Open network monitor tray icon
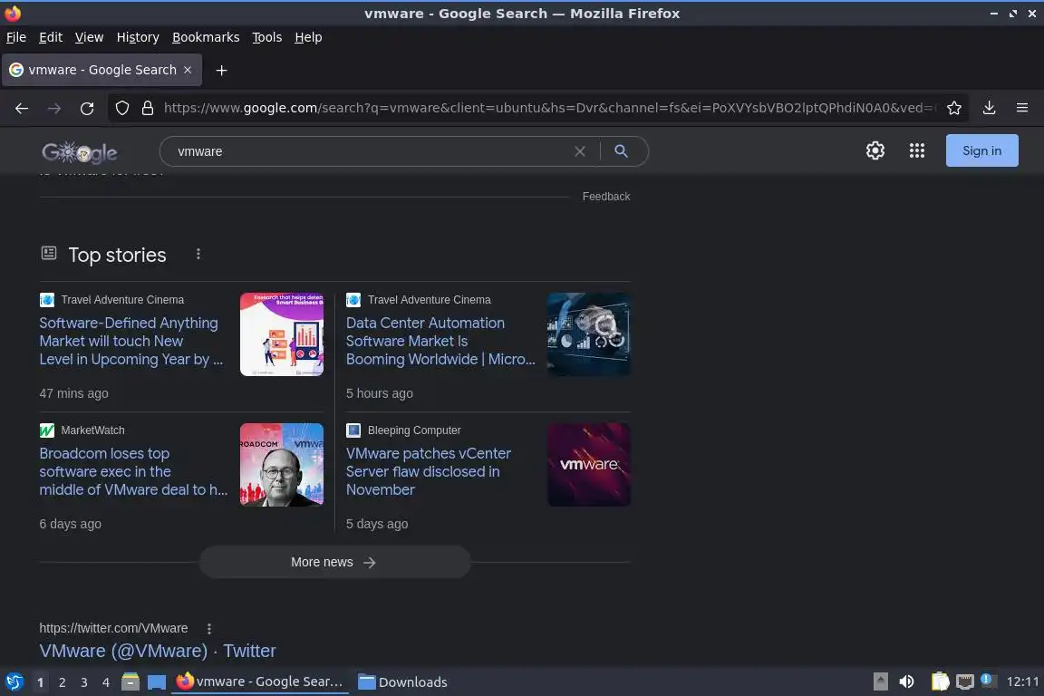Viewport: 1044px width, 696px height. coord(965,681)
